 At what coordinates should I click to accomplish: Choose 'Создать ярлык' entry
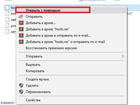point(72,79)
